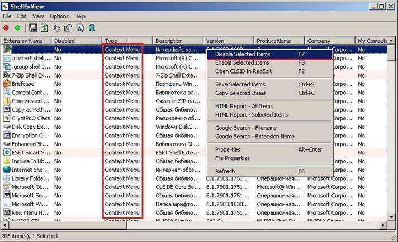398x242 pixels.
Task: Click the icon of the .contact shell row
Action: point(7,58)
